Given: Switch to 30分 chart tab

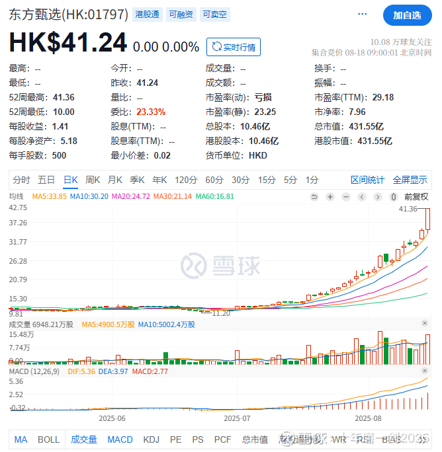Looking at the screenshot, I should click(240, 180).
